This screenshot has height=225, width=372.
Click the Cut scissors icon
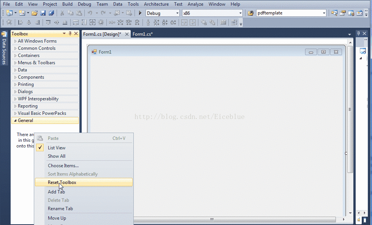click(x=62, y=13)
